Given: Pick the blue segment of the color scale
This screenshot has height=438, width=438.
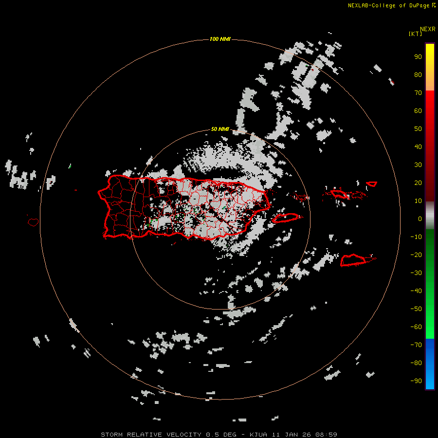Looking at the screenshot, I should click(430, 364).
